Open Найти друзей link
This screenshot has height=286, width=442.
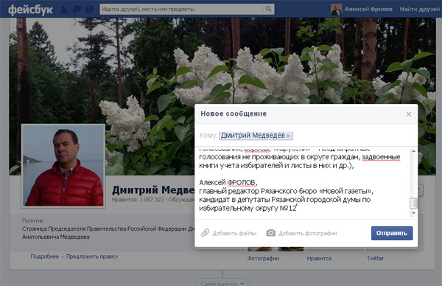420,10
